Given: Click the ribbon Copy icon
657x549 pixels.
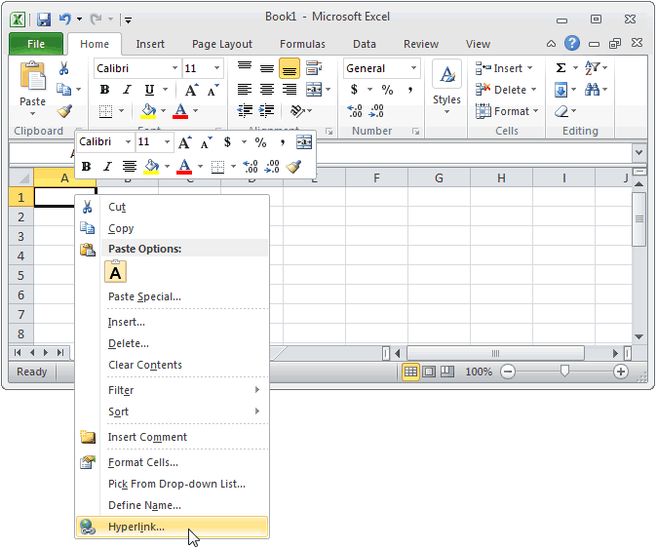Looking at the screenshot, I should pyautogui.click(x=63, y=89).
